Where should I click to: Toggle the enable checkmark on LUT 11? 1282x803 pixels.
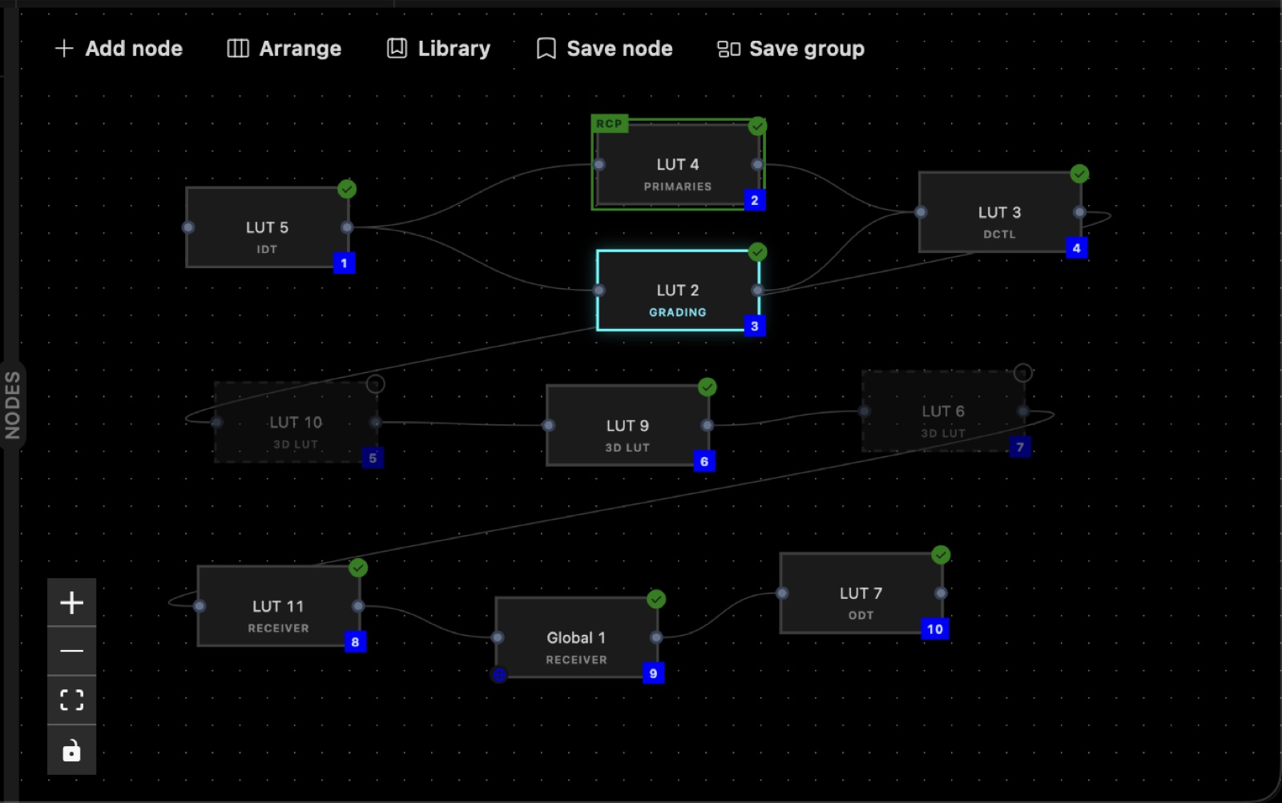(358, 568)
